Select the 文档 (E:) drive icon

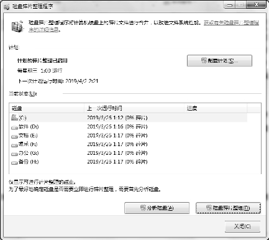click(x=14, y=136)
